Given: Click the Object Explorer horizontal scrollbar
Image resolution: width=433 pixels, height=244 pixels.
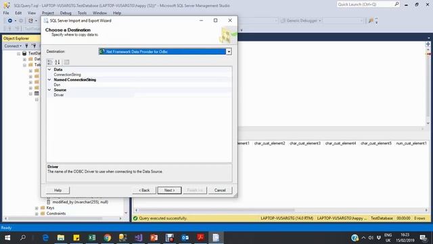Looking at the screenshot, I should coord(55,218).
